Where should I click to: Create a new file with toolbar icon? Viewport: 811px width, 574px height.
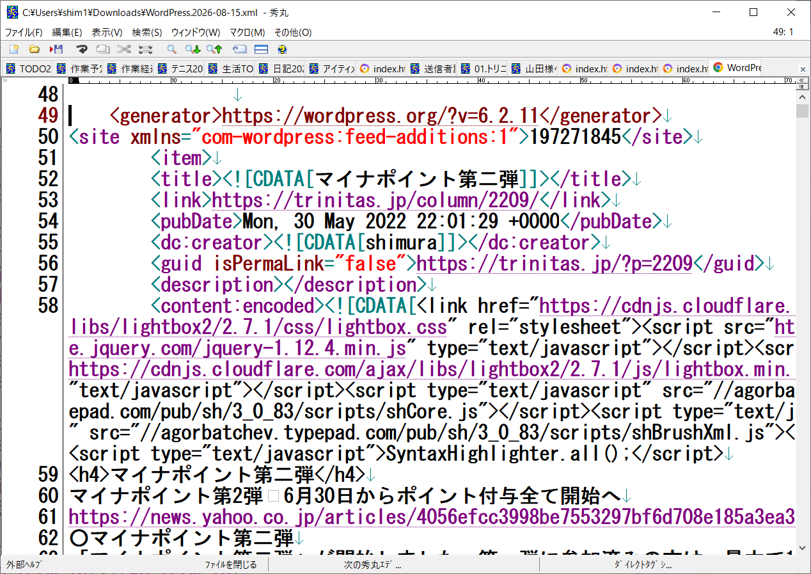pos(13,49)
